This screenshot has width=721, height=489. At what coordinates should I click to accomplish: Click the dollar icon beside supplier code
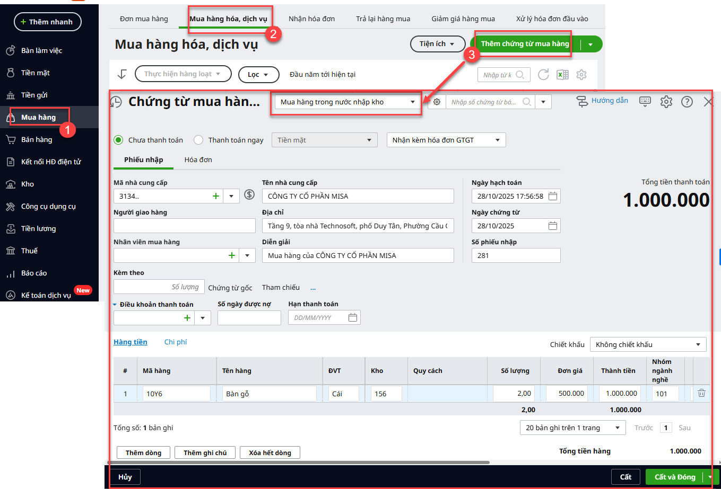click(249, 195)
